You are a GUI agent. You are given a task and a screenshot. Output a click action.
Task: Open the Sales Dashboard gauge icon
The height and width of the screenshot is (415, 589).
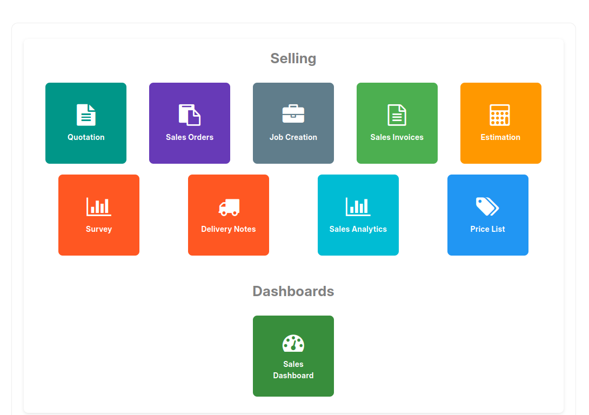(x=293, y=343)
